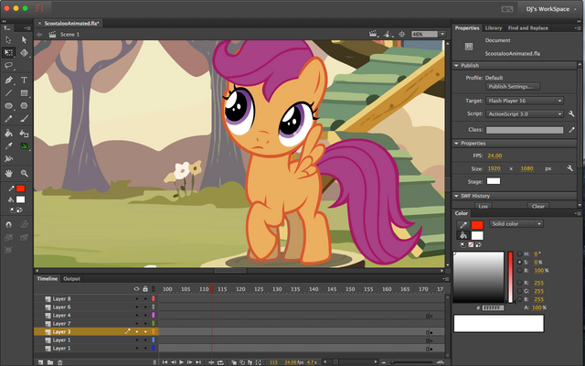585x366 pixels.
Task: Select the Rectangle tool
Action: (25, 93)
